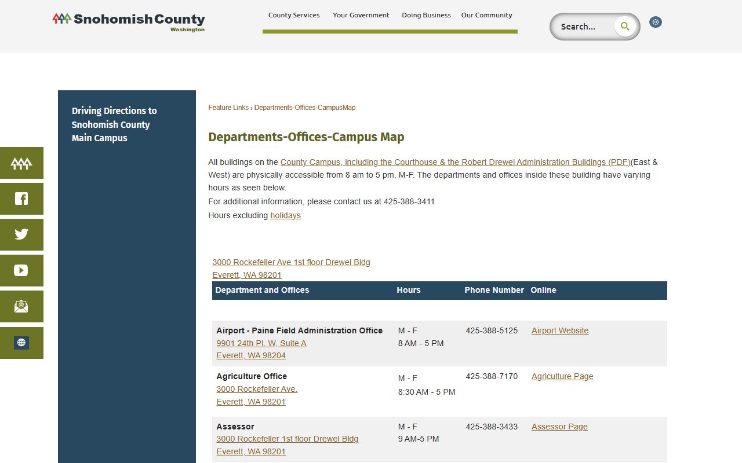Click the Departments-Offices-Campus Map heading
The image size is (742, 463).
(x=306, y=137)
